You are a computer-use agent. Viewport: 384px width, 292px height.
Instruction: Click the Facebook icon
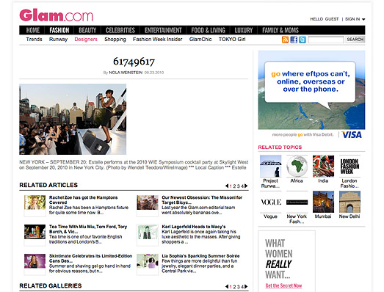[x=294, y=40]
